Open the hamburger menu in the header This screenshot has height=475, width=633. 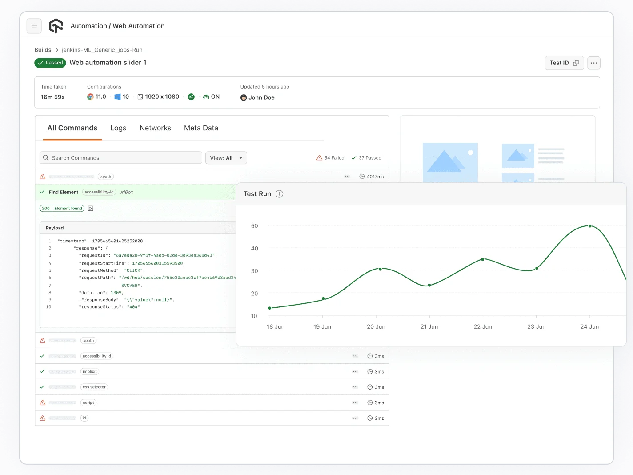coord(34,26)
